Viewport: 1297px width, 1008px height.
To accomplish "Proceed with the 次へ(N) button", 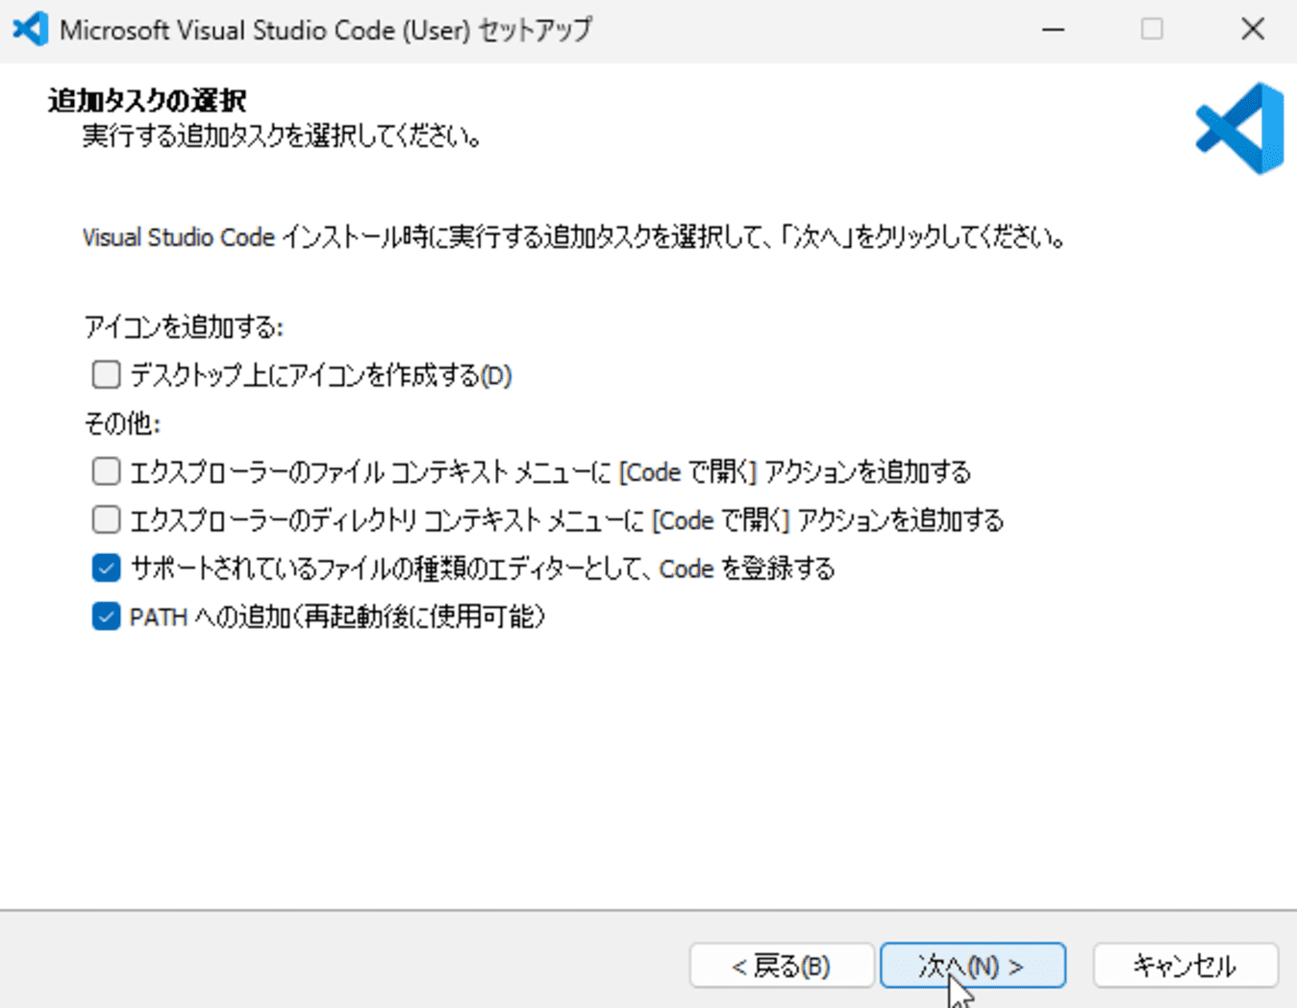I will (x=972, y=965).
